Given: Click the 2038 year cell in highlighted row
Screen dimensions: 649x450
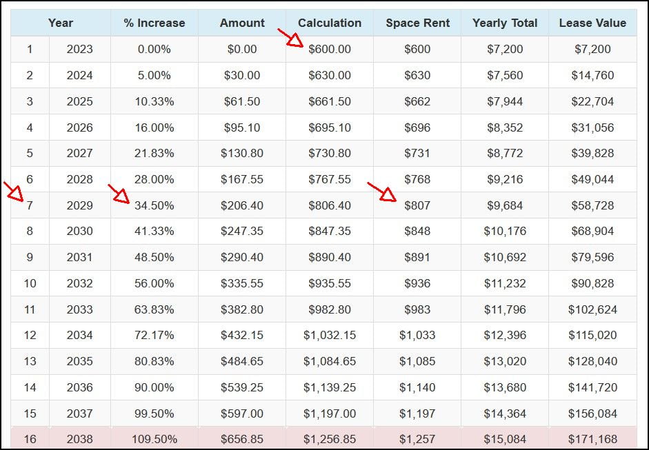Looking at the screenshot, I should [x=80, y=438].
